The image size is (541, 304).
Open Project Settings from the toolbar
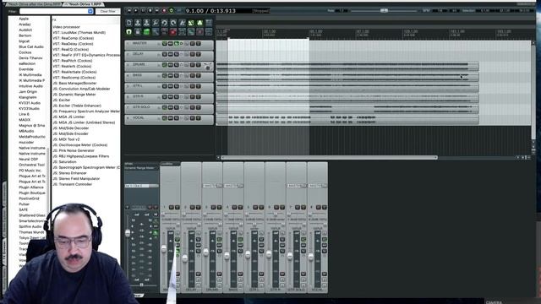[x=156, y=23]
